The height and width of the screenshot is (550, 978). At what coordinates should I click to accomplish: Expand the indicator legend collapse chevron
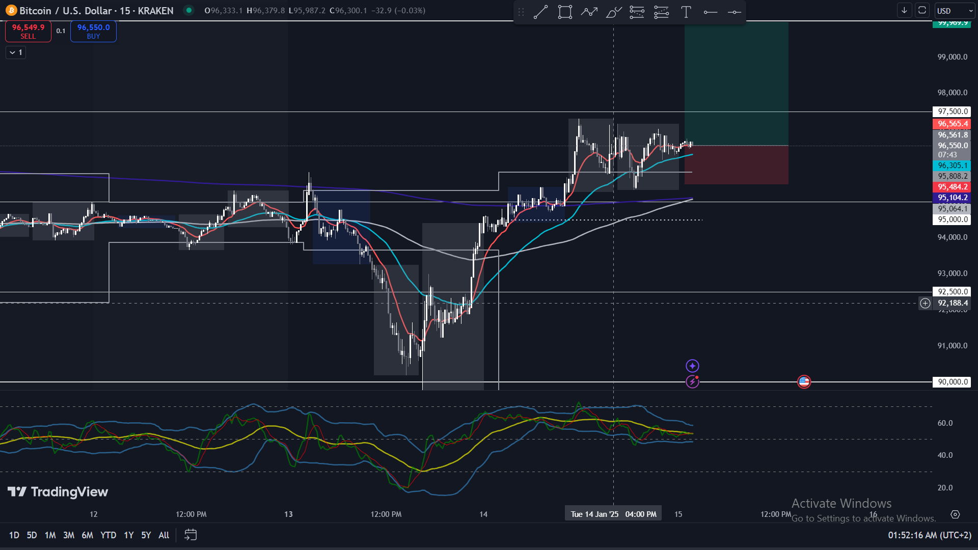[16, 52]
